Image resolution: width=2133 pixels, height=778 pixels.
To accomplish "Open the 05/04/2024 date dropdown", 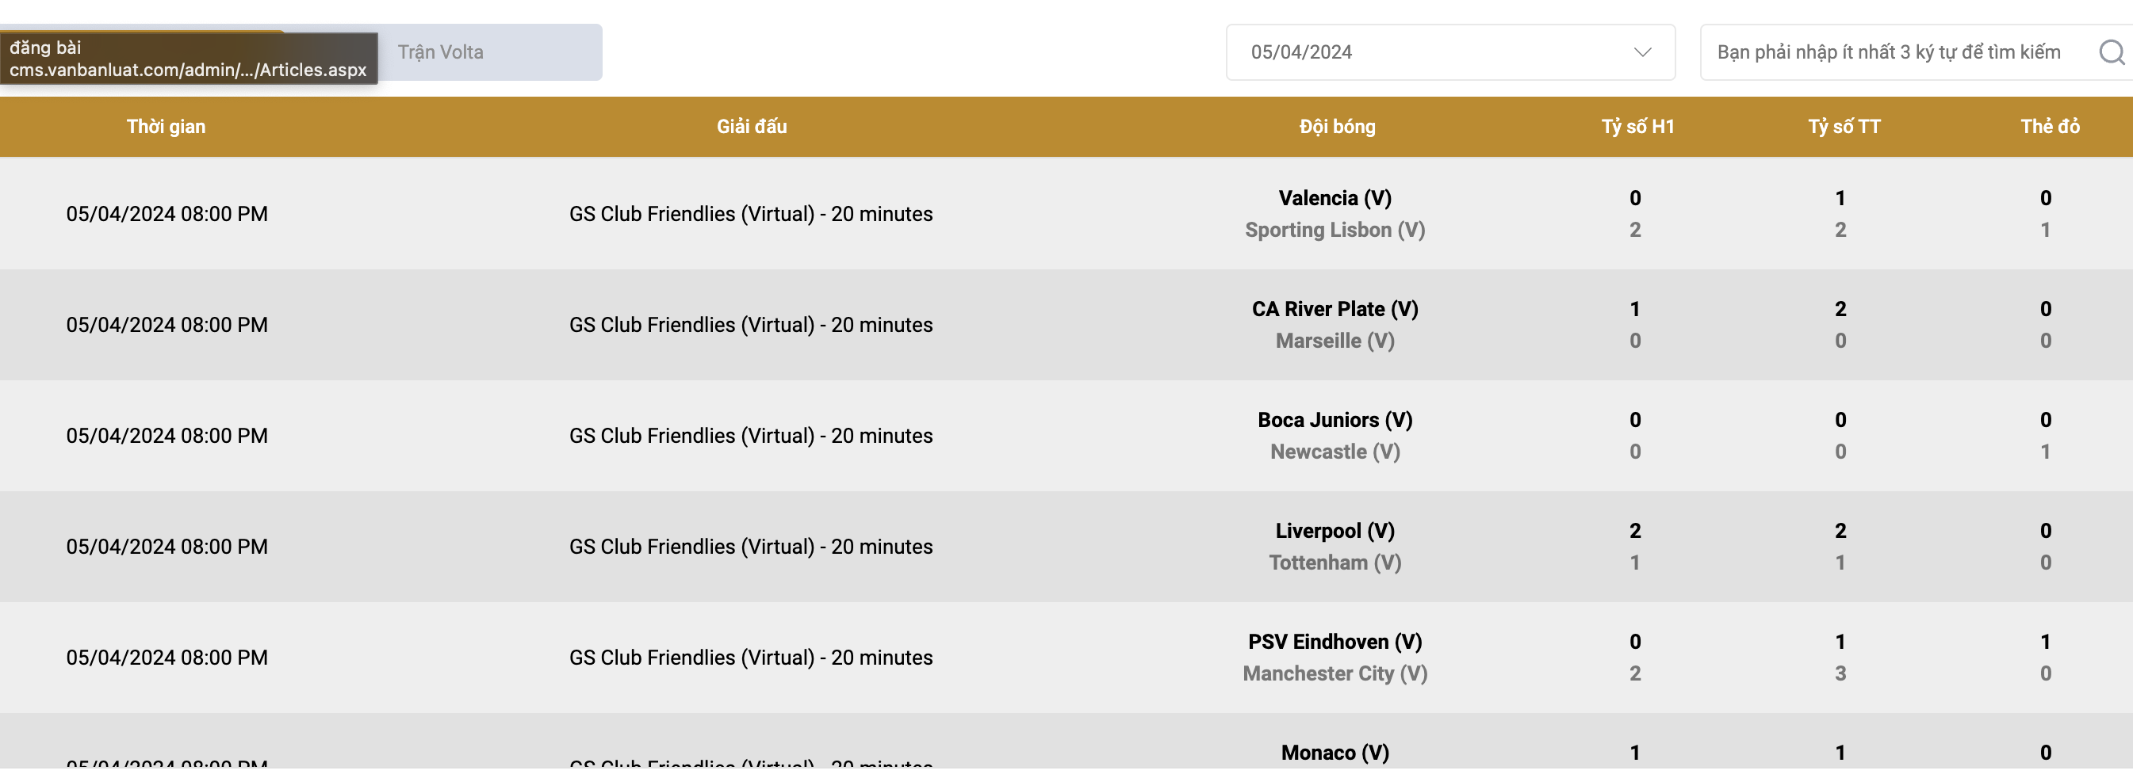I will (x=1449, y=52).
